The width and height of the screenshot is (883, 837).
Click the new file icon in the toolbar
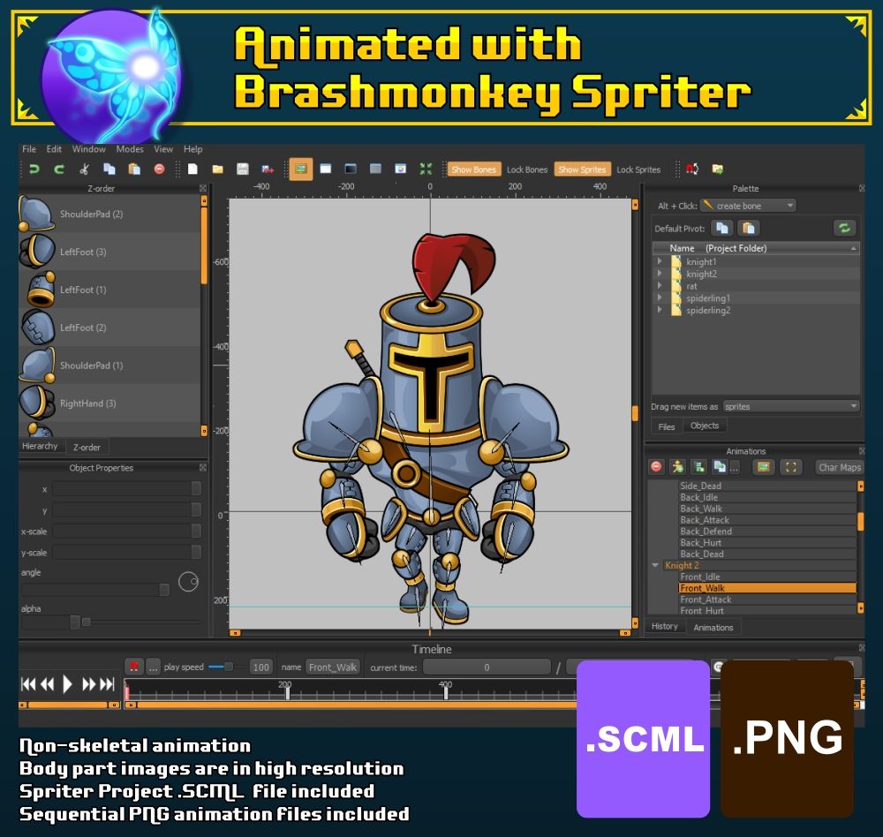pyautogui.click(x=192, y=170)
